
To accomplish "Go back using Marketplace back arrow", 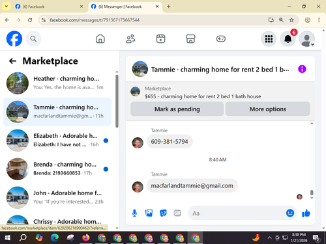I will click(x=12, y=61).
